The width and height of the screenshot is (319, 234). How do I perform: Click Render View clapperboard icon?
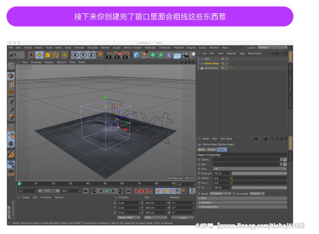click(110, 55)
